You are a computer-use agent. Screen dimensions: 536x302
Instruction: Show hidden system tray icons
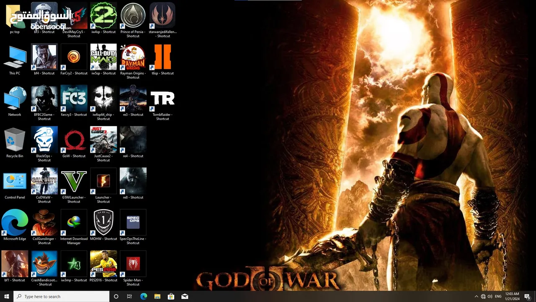476,297
